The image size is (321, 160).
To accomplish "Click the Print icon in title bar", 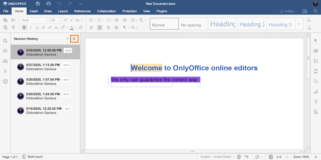I will [49, 4].
